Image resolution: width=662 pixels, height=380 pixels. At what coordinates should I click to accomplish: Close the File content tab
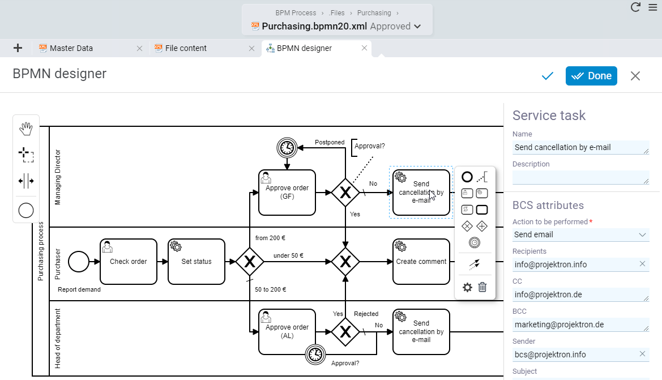[x=251, y=49]
